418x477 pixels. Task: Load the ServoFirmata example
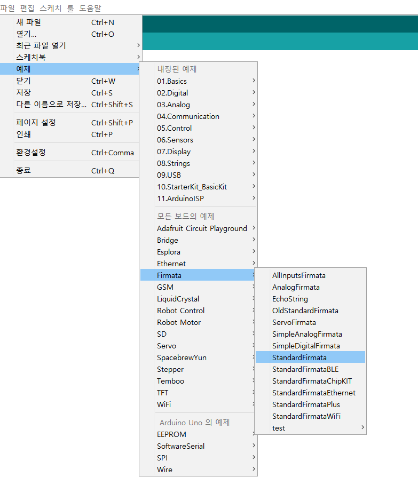click(x=310, y=322)
